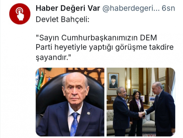This screenshot has width=183, height=138.
Task: Open the right photo of the handshake meeting
Action: tap(141, 102)
